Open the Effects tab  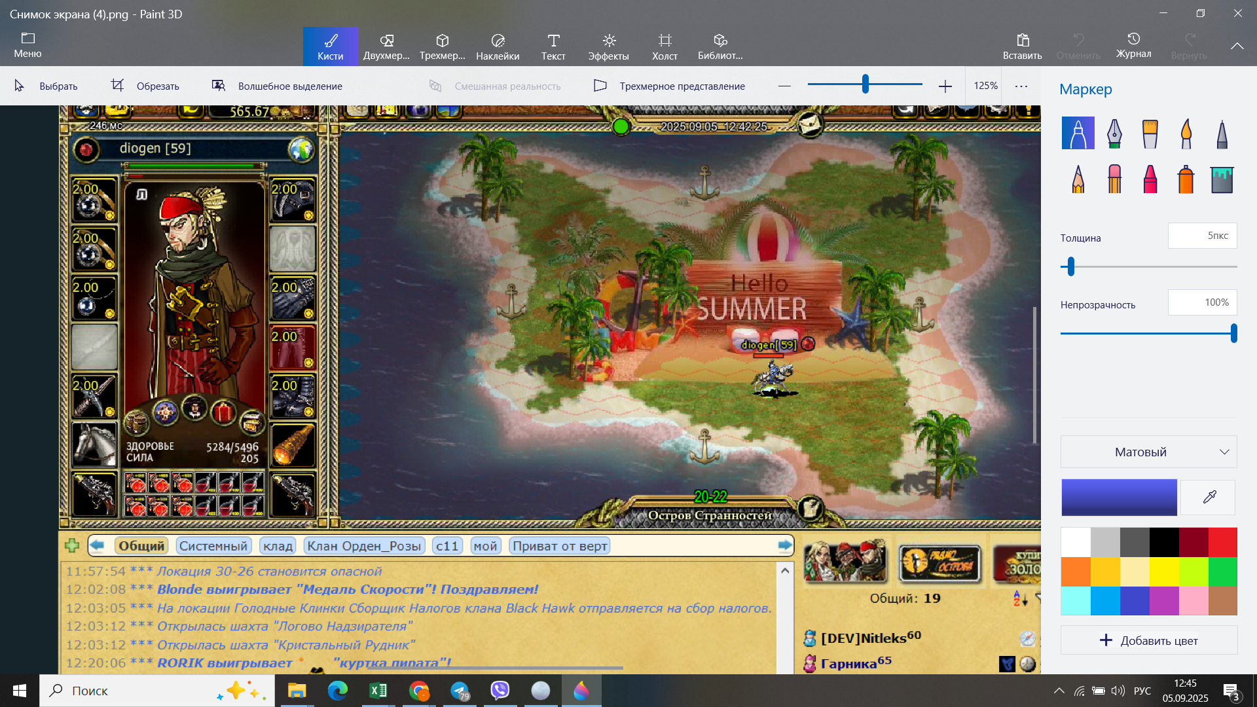pyautogui.click(x=608, y=46)
